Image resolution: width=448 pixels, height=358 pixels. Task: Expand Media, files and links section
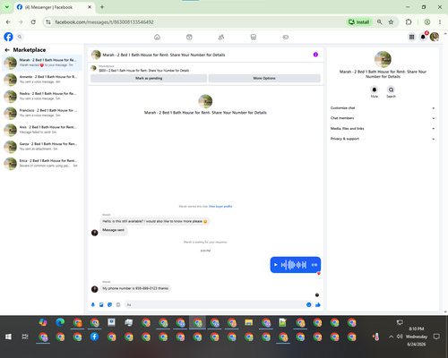point(383,129)
